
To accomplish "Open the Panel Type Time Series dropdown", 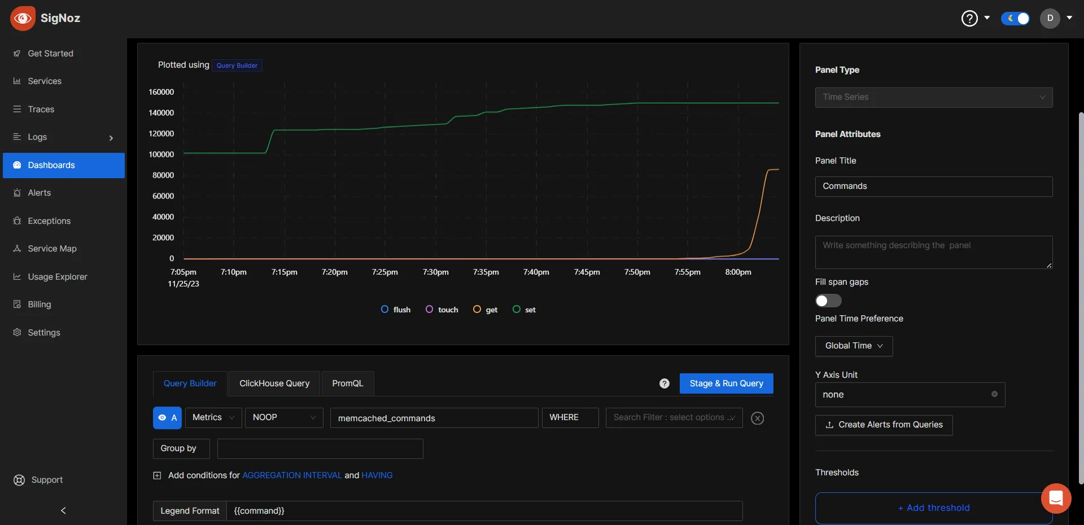I will tap(934, 98).
